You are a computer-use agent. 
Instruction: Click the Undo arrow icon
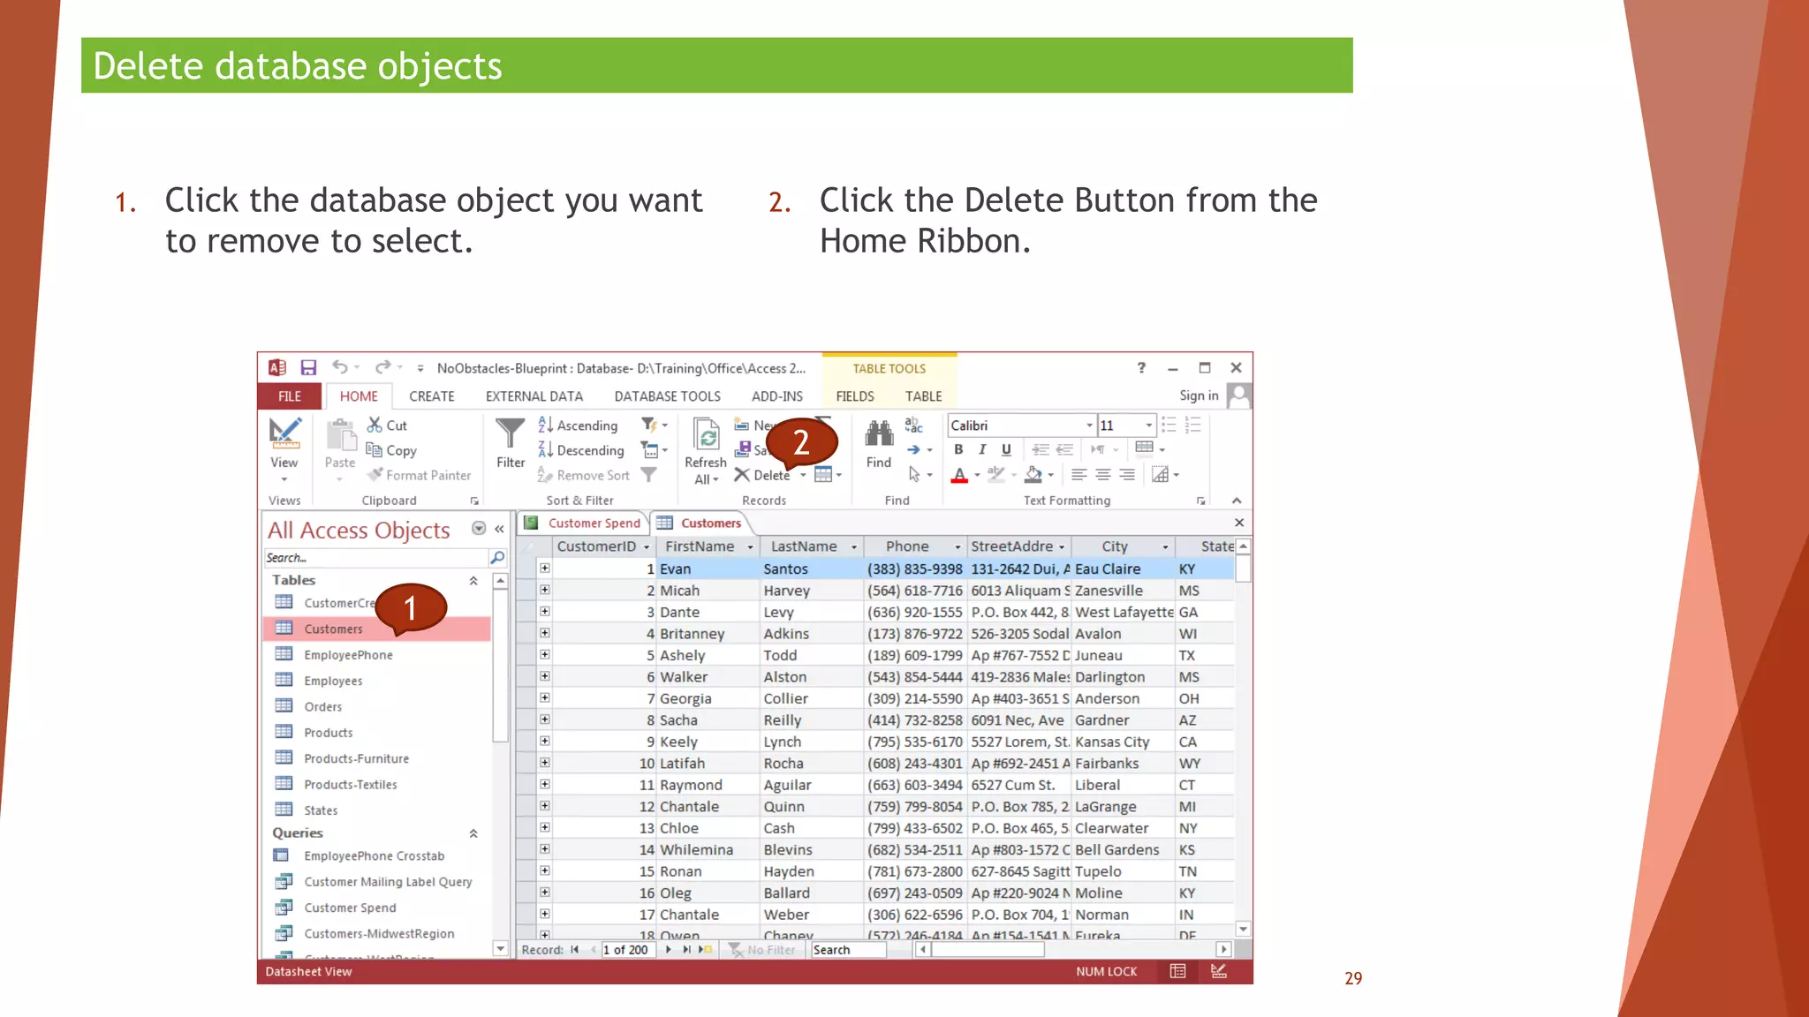click(x=340, y=367)
